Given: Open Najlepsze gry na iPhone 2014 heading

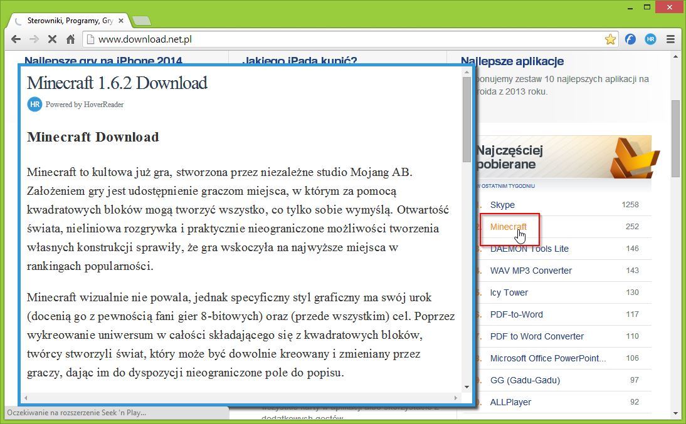Looking at the screenshot, I should coord(103,60).
